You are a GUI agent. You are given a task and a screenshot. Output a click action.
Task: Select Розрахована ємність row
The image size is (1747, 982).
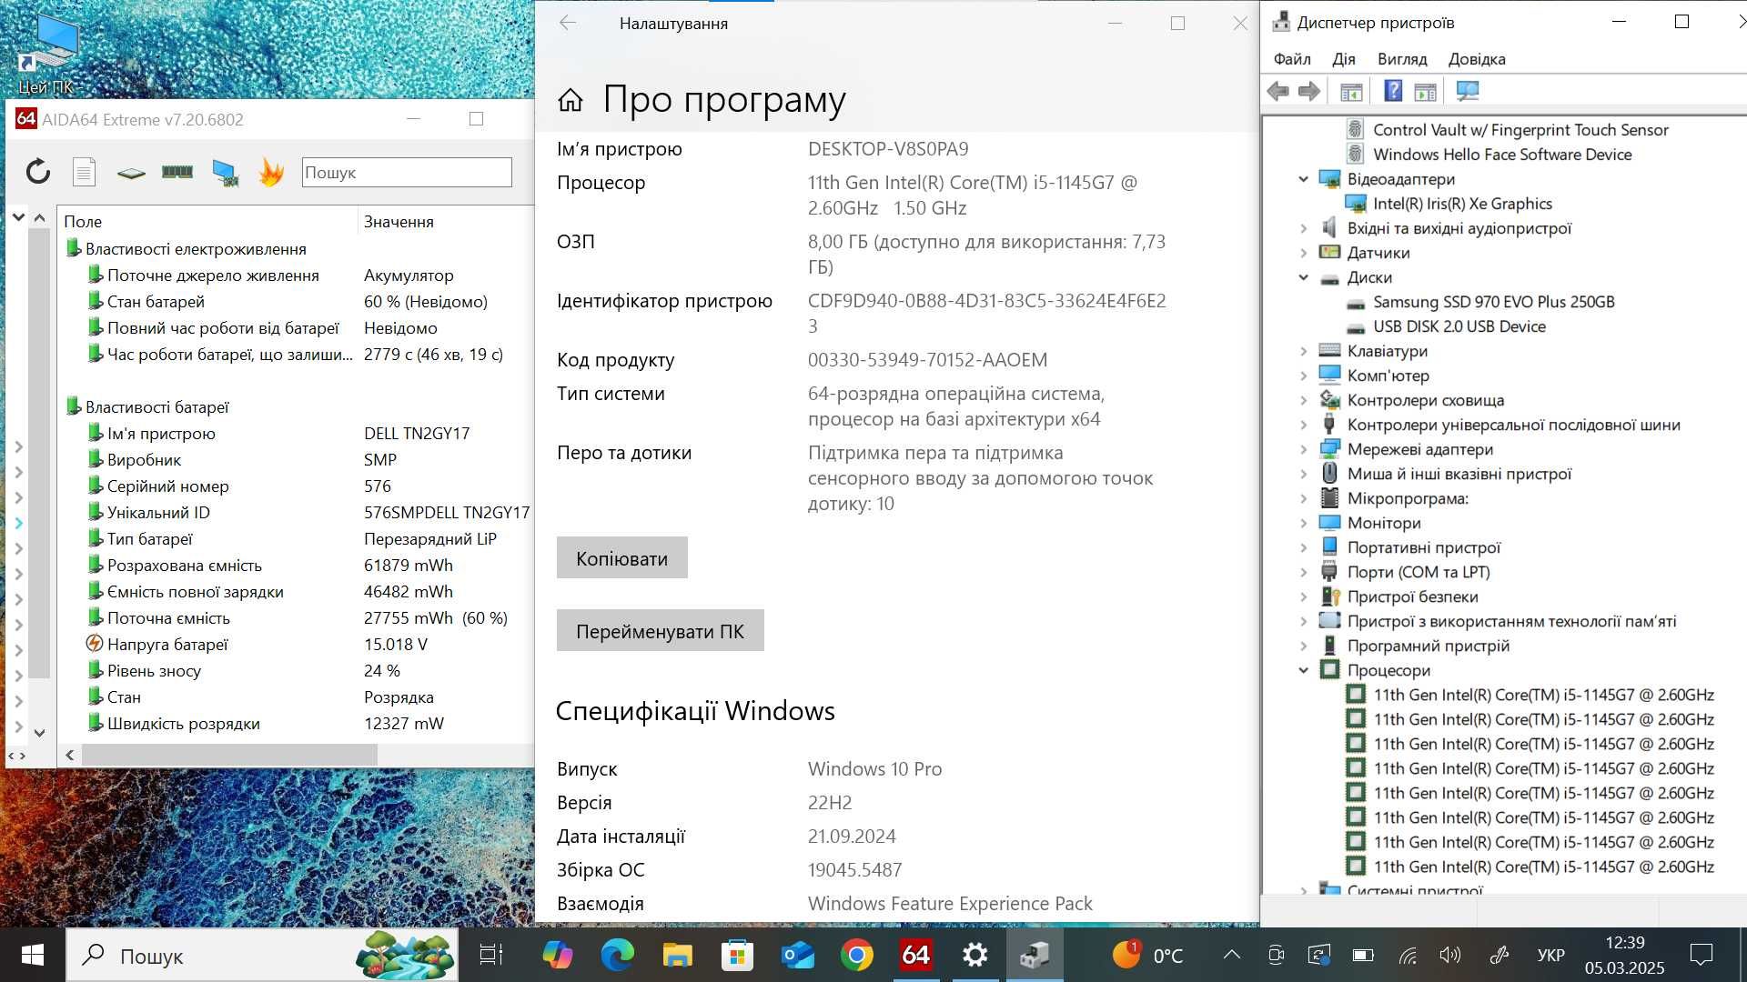297,565
